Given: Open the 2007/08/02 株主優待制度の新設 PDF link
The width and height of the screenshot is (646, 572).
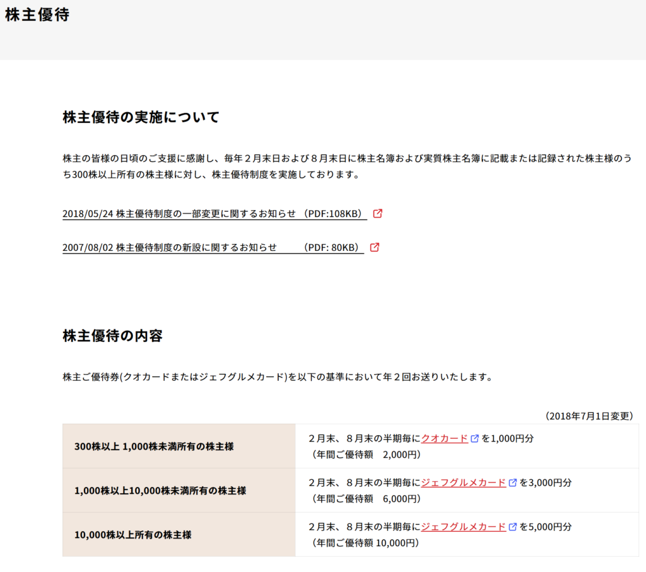Looking at the screenshot, I should (213, 248).
